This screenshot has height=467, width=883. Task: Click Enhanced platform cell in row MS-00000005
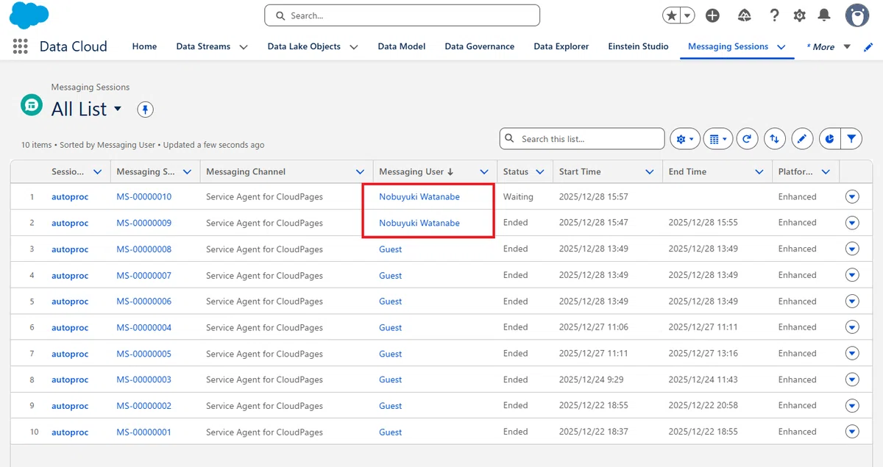pyautogui.click(x=798, y=354)
